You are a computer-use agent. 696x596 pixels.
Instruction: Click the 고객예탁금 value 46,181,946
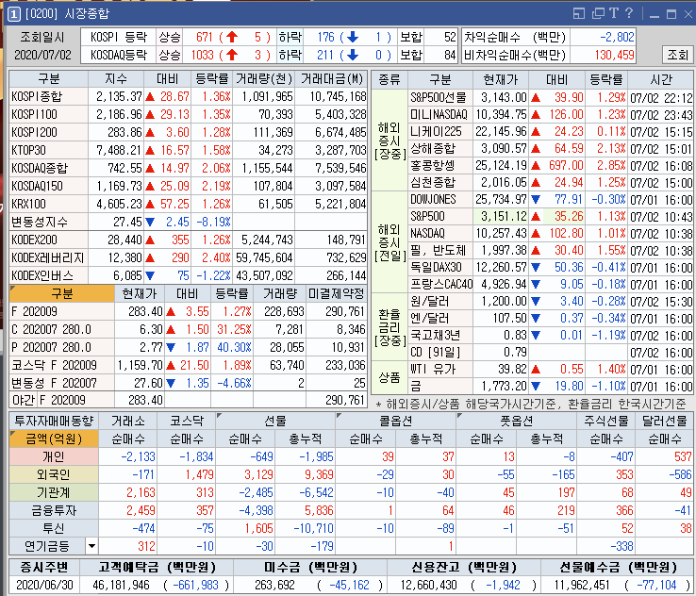pyautogui.click(x=121, y=585)
